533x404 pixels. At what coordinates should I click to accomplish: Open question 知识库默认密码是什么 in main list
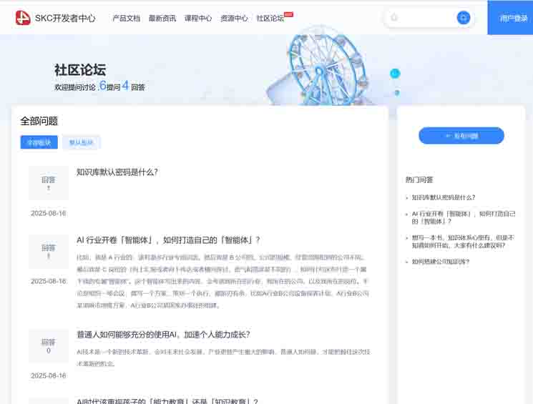(x=117, y=172)
